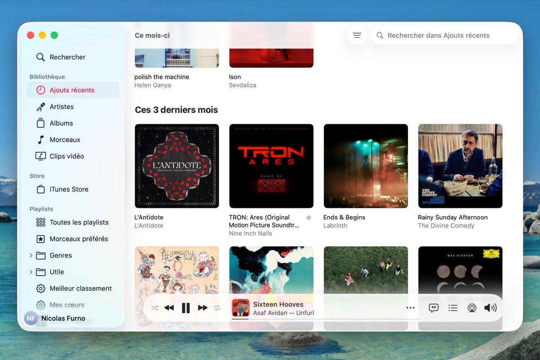This screenshot has height=360, width=540.
Task: Skip to the next track
Action: coord(203,308)
